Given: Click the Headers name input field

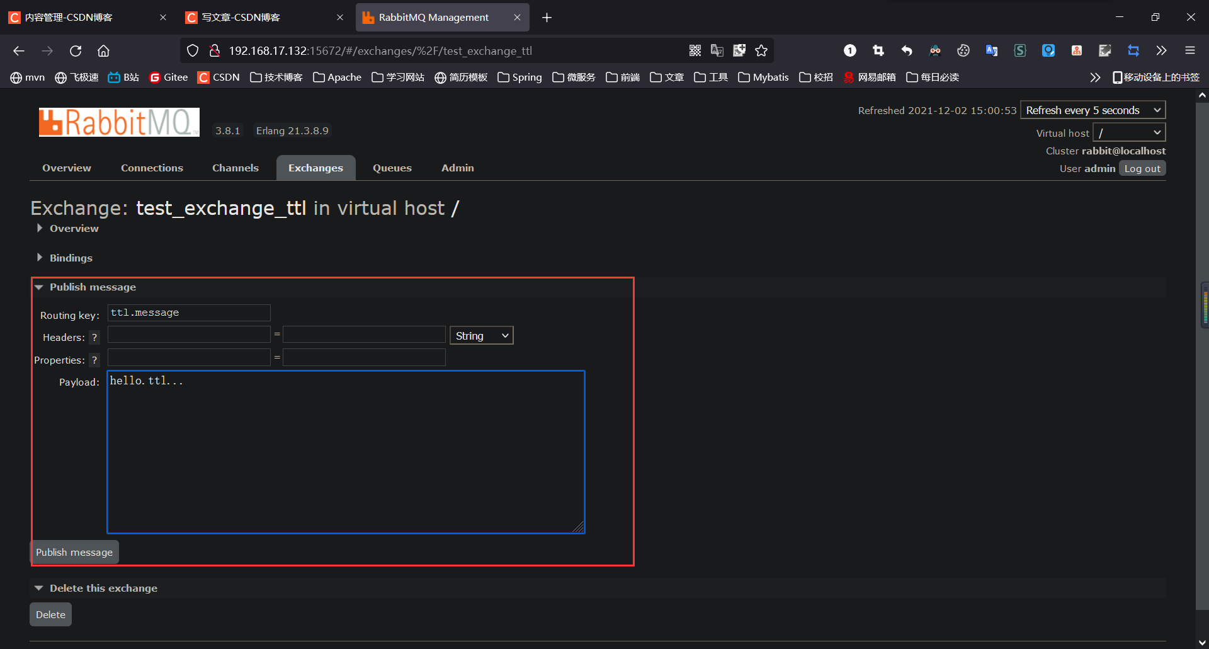Looking at the screenshot, I should (x=189, y=335).
